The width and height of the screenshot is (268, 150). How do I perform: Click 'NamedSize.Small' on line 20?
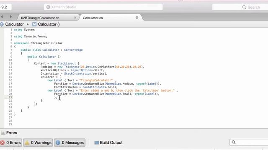pos(119,94)
